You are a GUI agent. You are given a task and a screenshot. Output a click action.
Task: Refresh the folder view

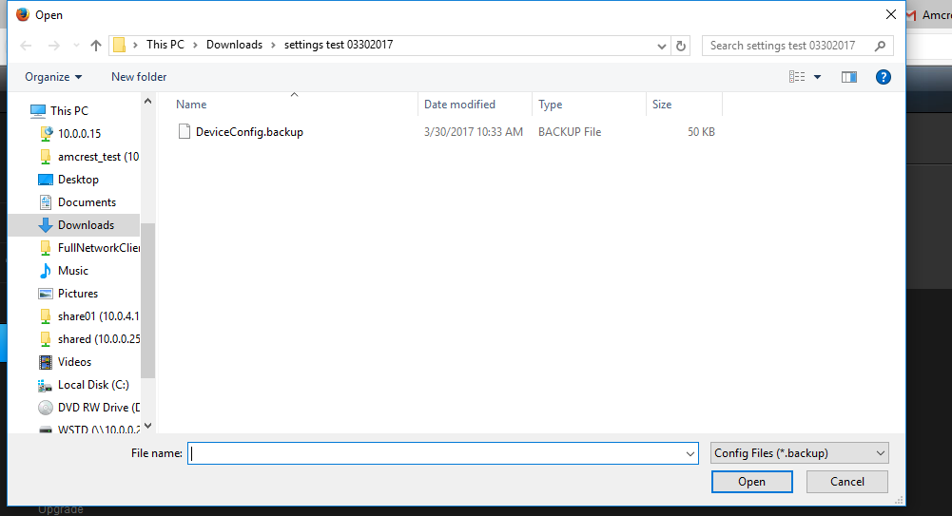(681, 46)
